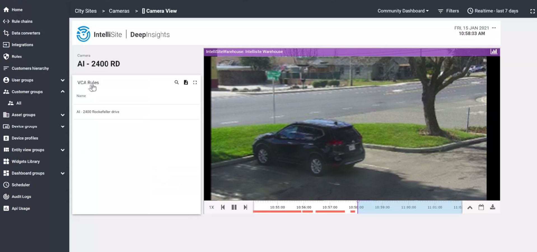Open the Community Dashboard dropdown

[403, 11]
